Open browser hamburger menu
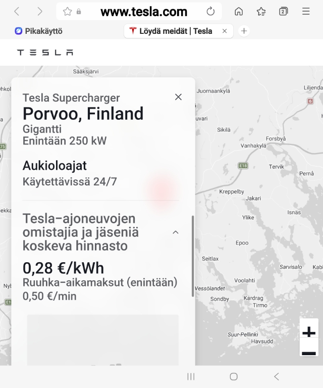The width and height of the screenshot is (323, 388). click(306, 12)
